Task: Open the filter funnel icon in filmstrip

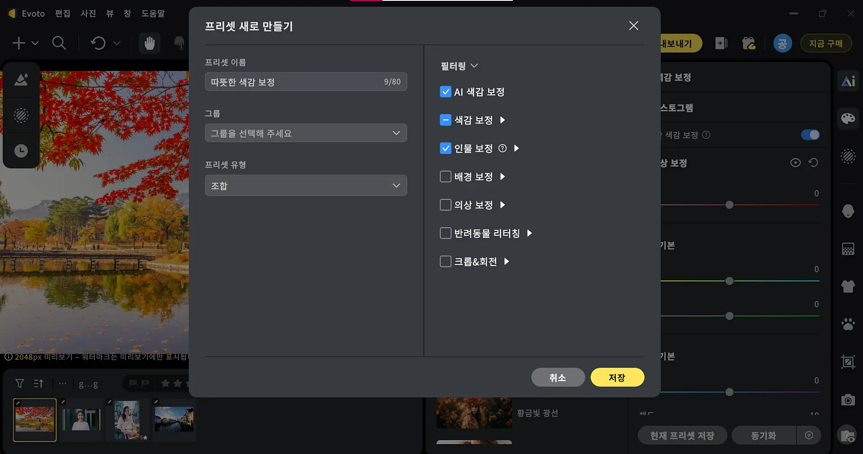Action: [20, 383]
